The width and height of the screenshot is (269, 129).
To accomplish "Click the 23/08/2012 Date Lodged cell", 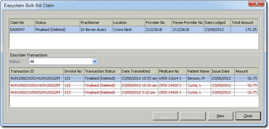I will click(x=217, y=30).
